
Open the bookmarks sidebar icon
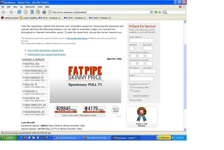click(32, 12)
